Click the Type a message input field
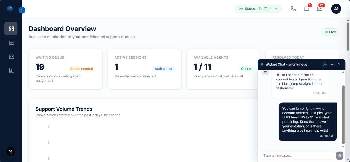Image resolution: width=350 pixels, height=162 pixels. click(297, 155)
